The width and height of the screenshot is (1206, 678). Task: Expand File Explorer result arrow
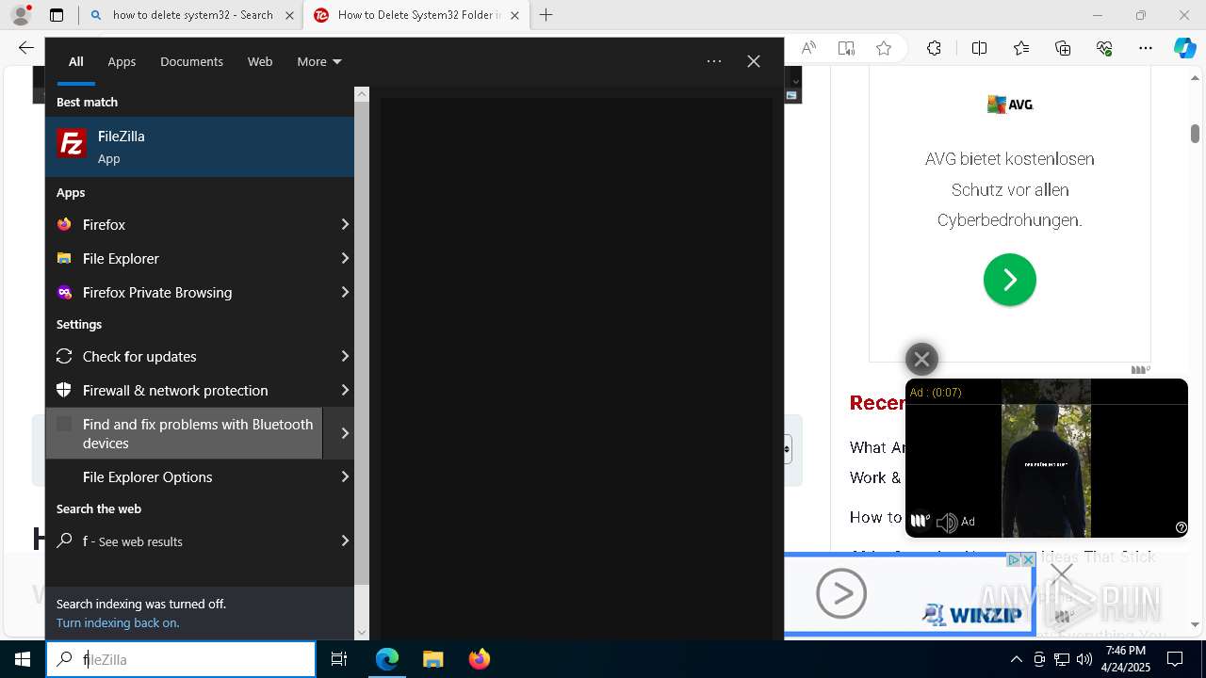(344, 258)
